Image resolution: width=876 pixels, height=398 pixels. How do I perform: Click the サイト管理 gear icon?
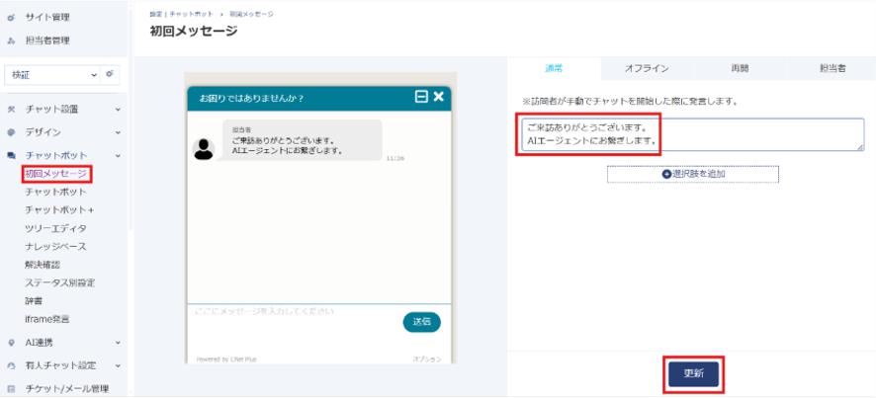tap(11, 18)
